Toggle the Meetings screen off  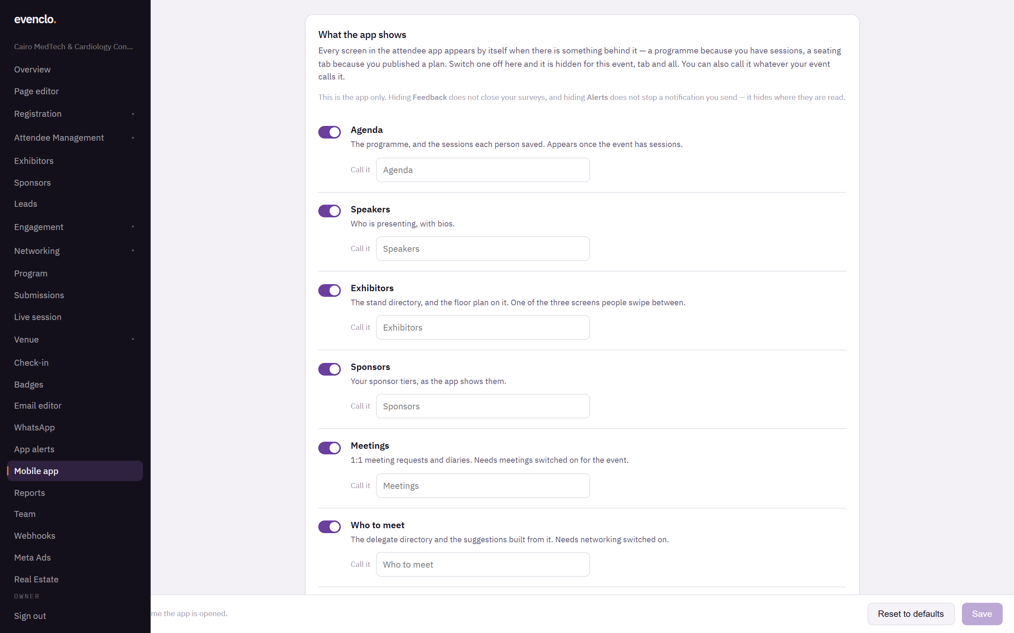coord(329,448)
